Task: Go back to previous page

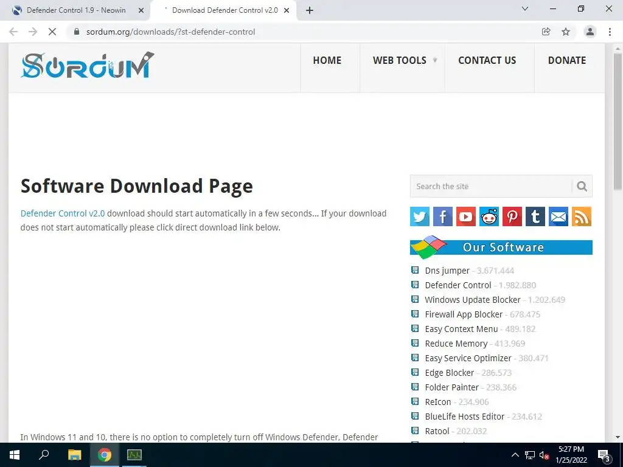Action: tap(13, 32)
